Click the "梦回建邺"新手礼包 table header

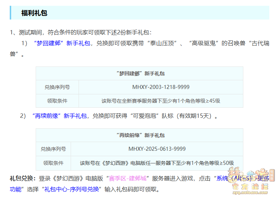[x=139, y=73]
